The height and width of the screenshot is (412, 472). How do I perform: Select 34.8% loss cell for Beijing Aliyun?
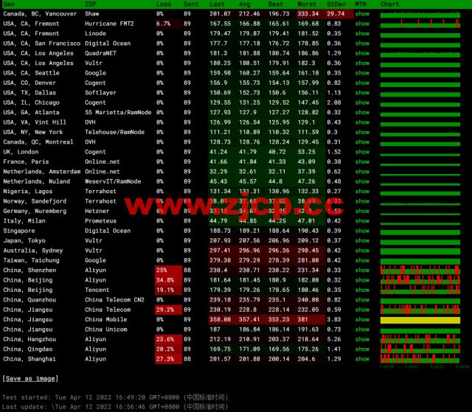169,280
